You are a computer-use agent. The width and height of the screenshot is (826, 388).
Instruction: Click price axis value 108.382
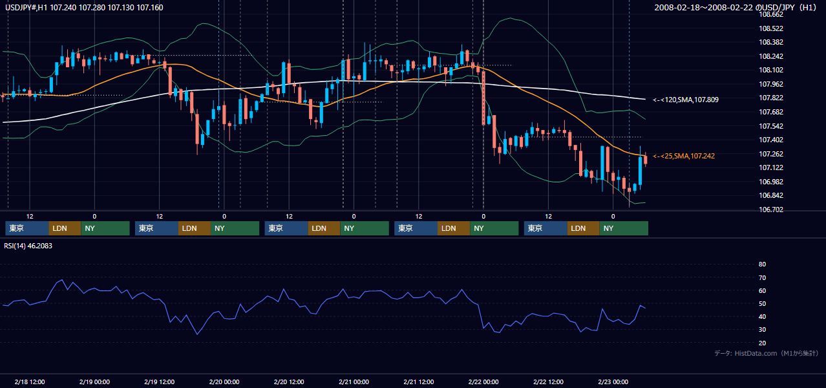771,43
